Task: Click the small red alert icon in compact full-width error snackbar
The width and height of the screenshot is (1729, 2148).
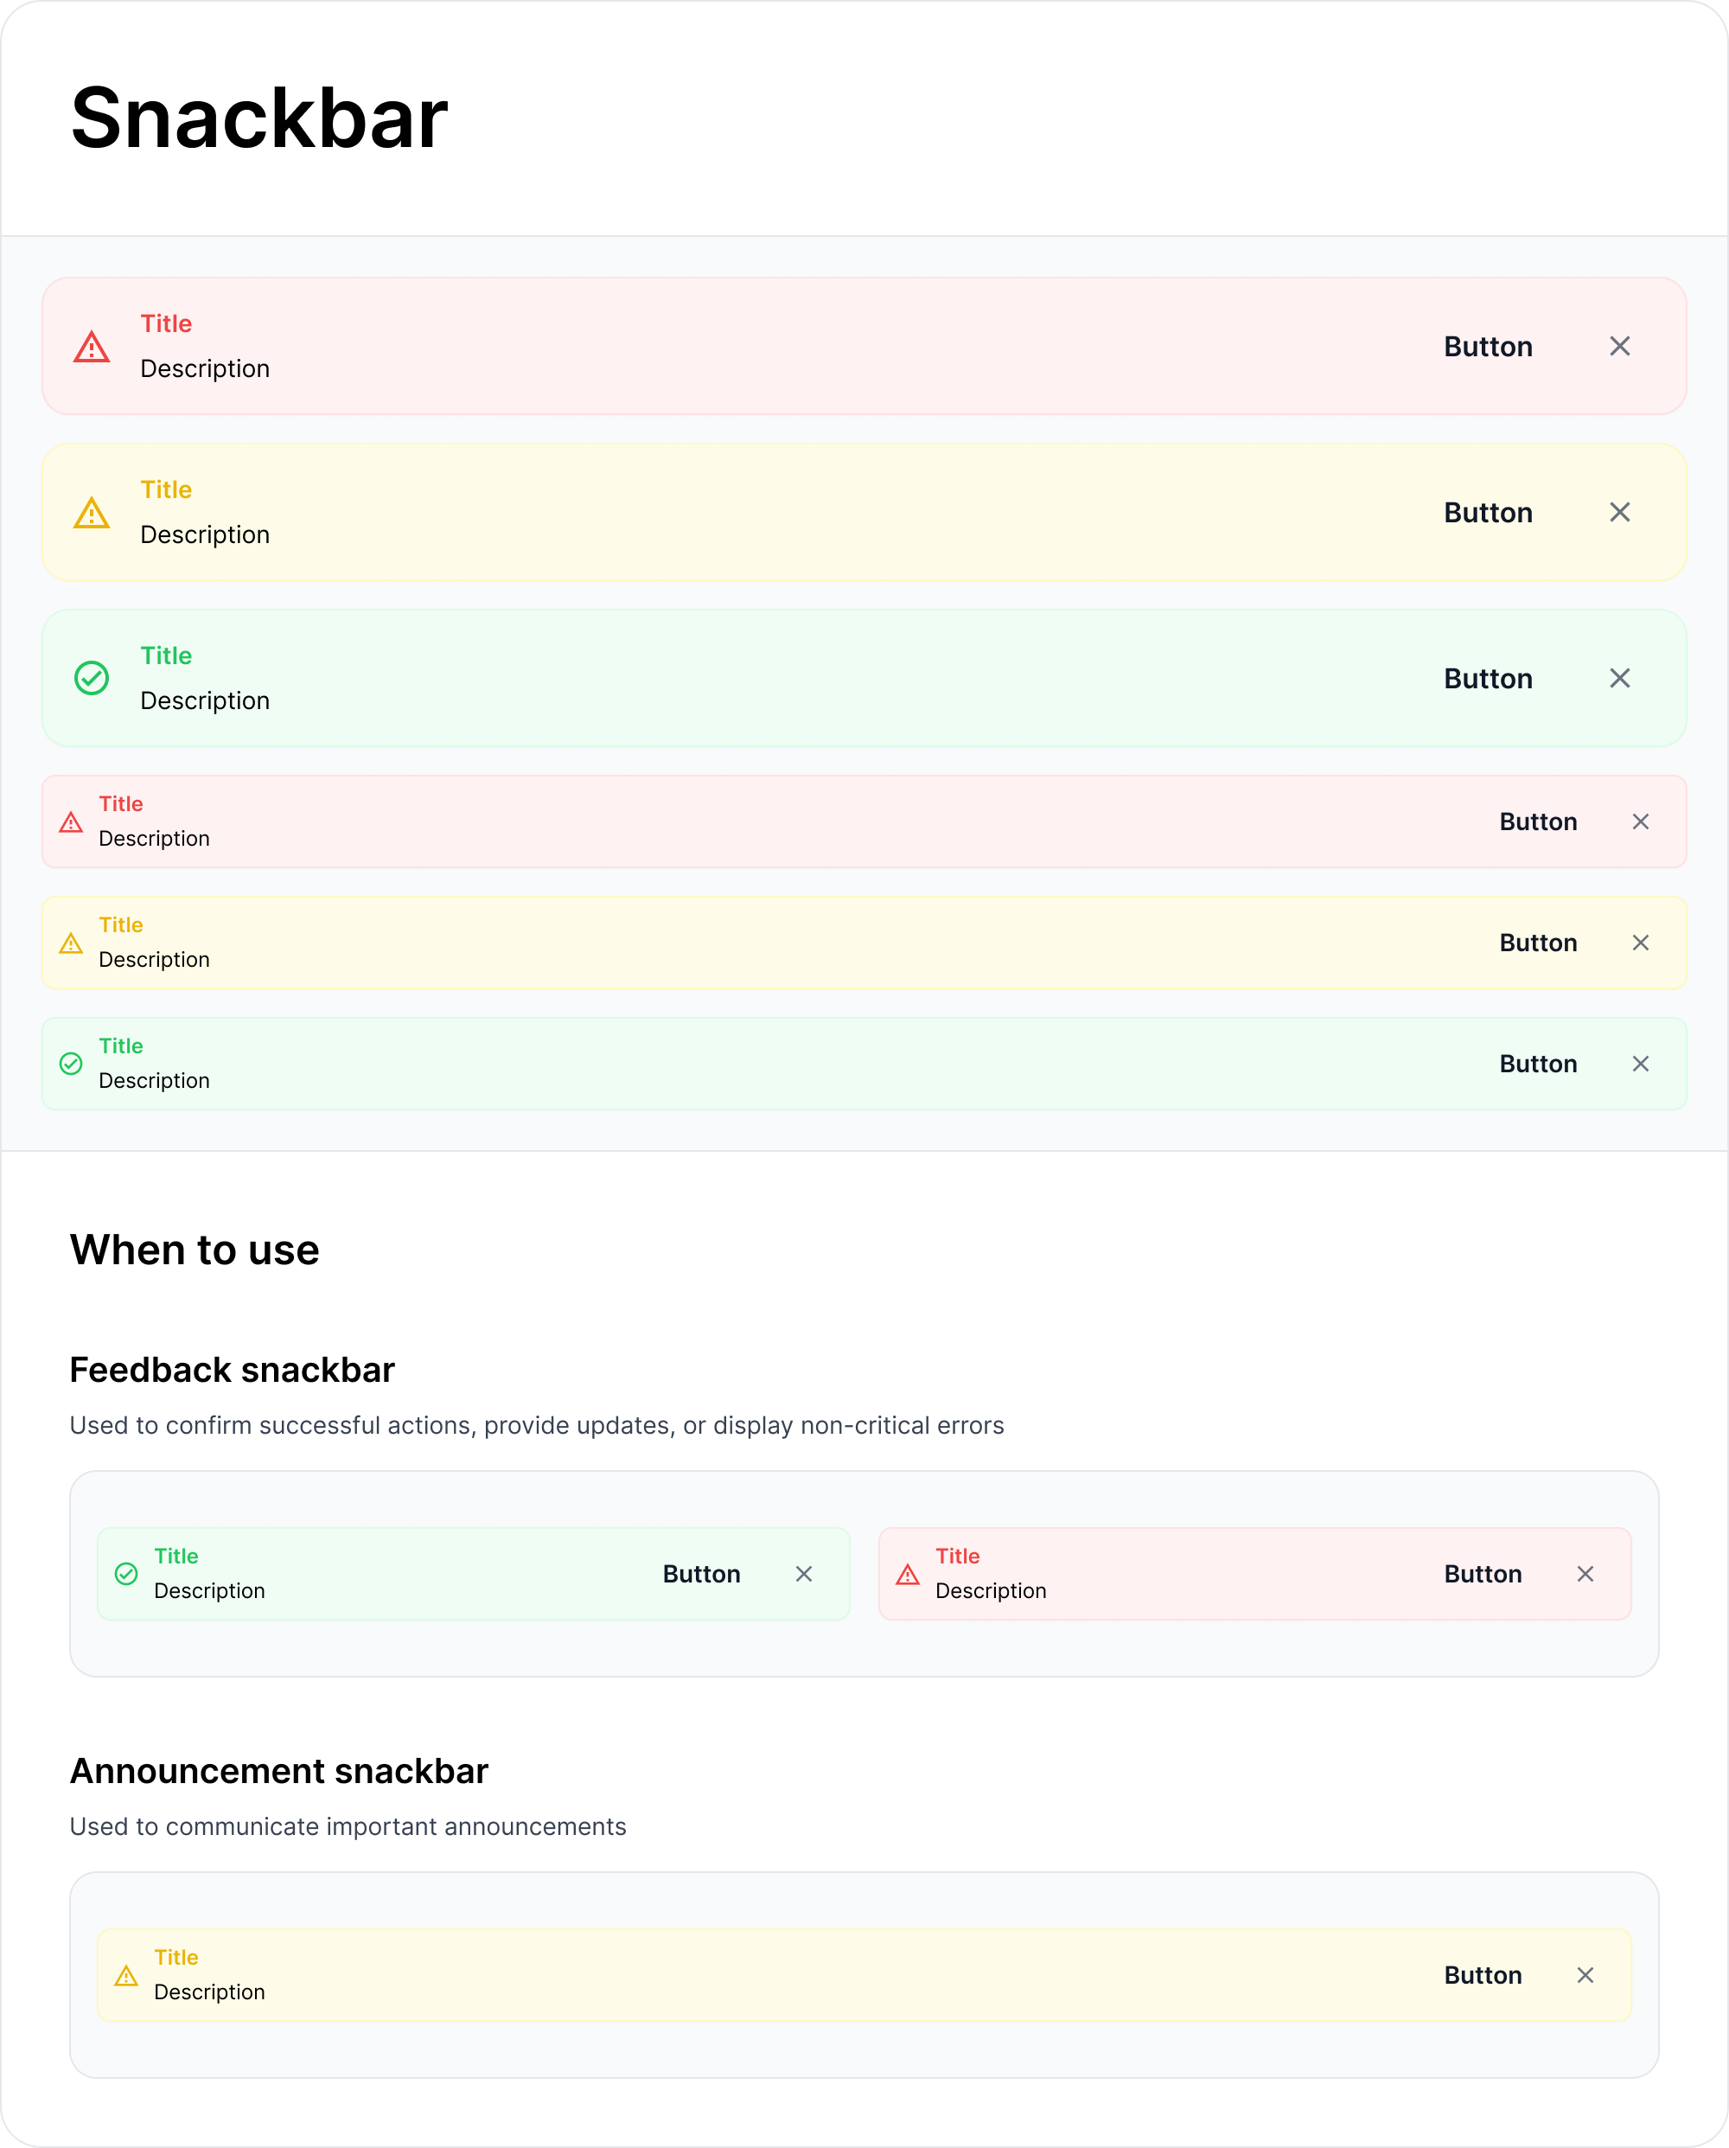Action: click(71, 823)
